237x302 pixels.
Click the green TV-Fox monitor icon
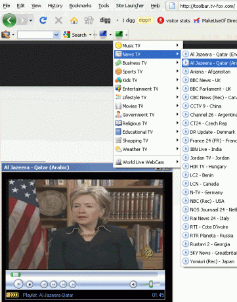(x=119, y=34)
